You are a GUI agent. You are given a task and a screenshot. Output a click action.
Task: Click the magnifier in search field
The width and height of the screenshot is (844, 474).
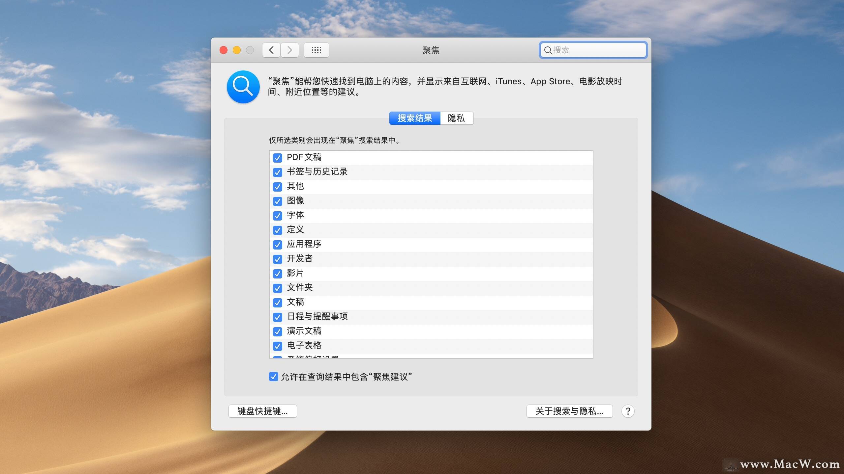tap(548, 50)
